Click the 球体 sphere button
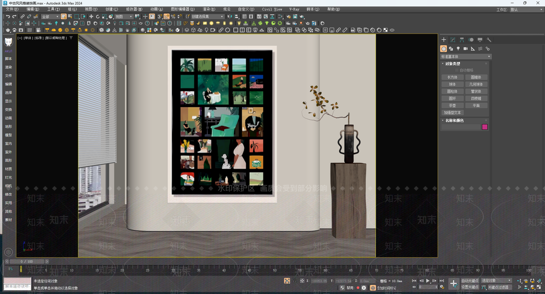Screen dimensions: 545x294 click(x=452, y=84)
